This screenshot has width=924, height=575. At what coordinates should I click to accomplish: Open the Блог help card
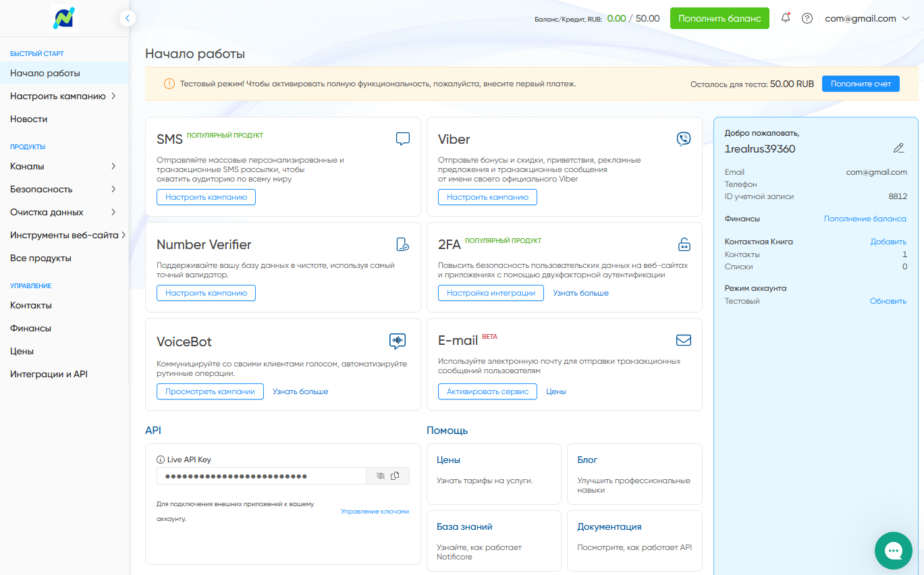(x=634, y=474)
